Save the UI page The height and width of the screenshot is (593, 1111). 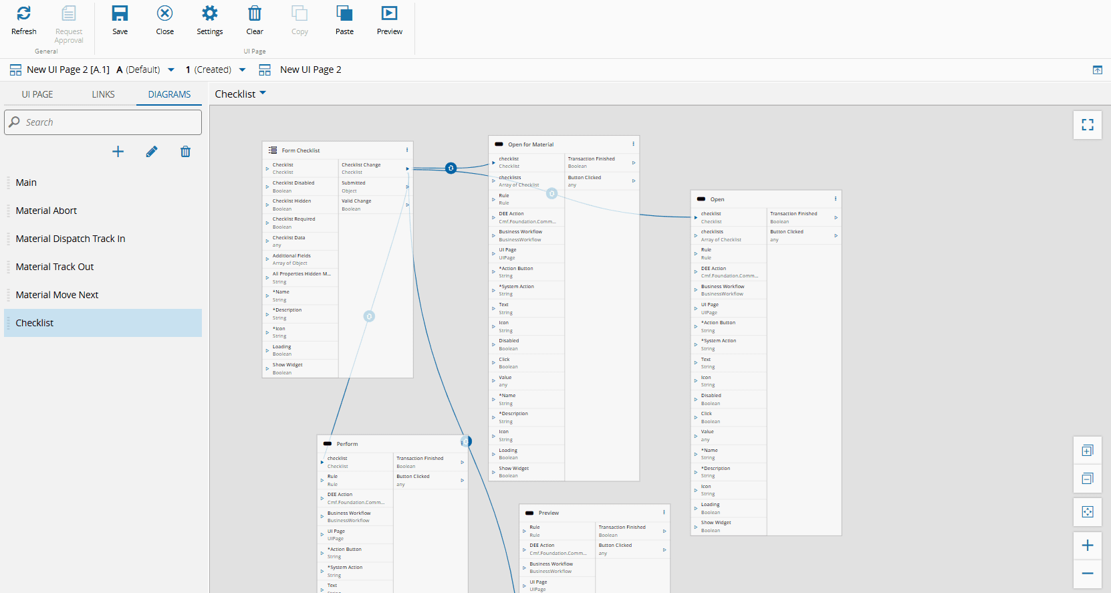point(120,14)
